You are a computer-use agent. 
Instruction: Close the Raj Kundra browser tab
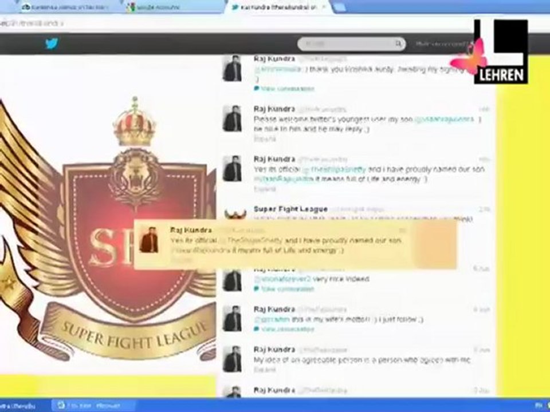tap(324, 7)
